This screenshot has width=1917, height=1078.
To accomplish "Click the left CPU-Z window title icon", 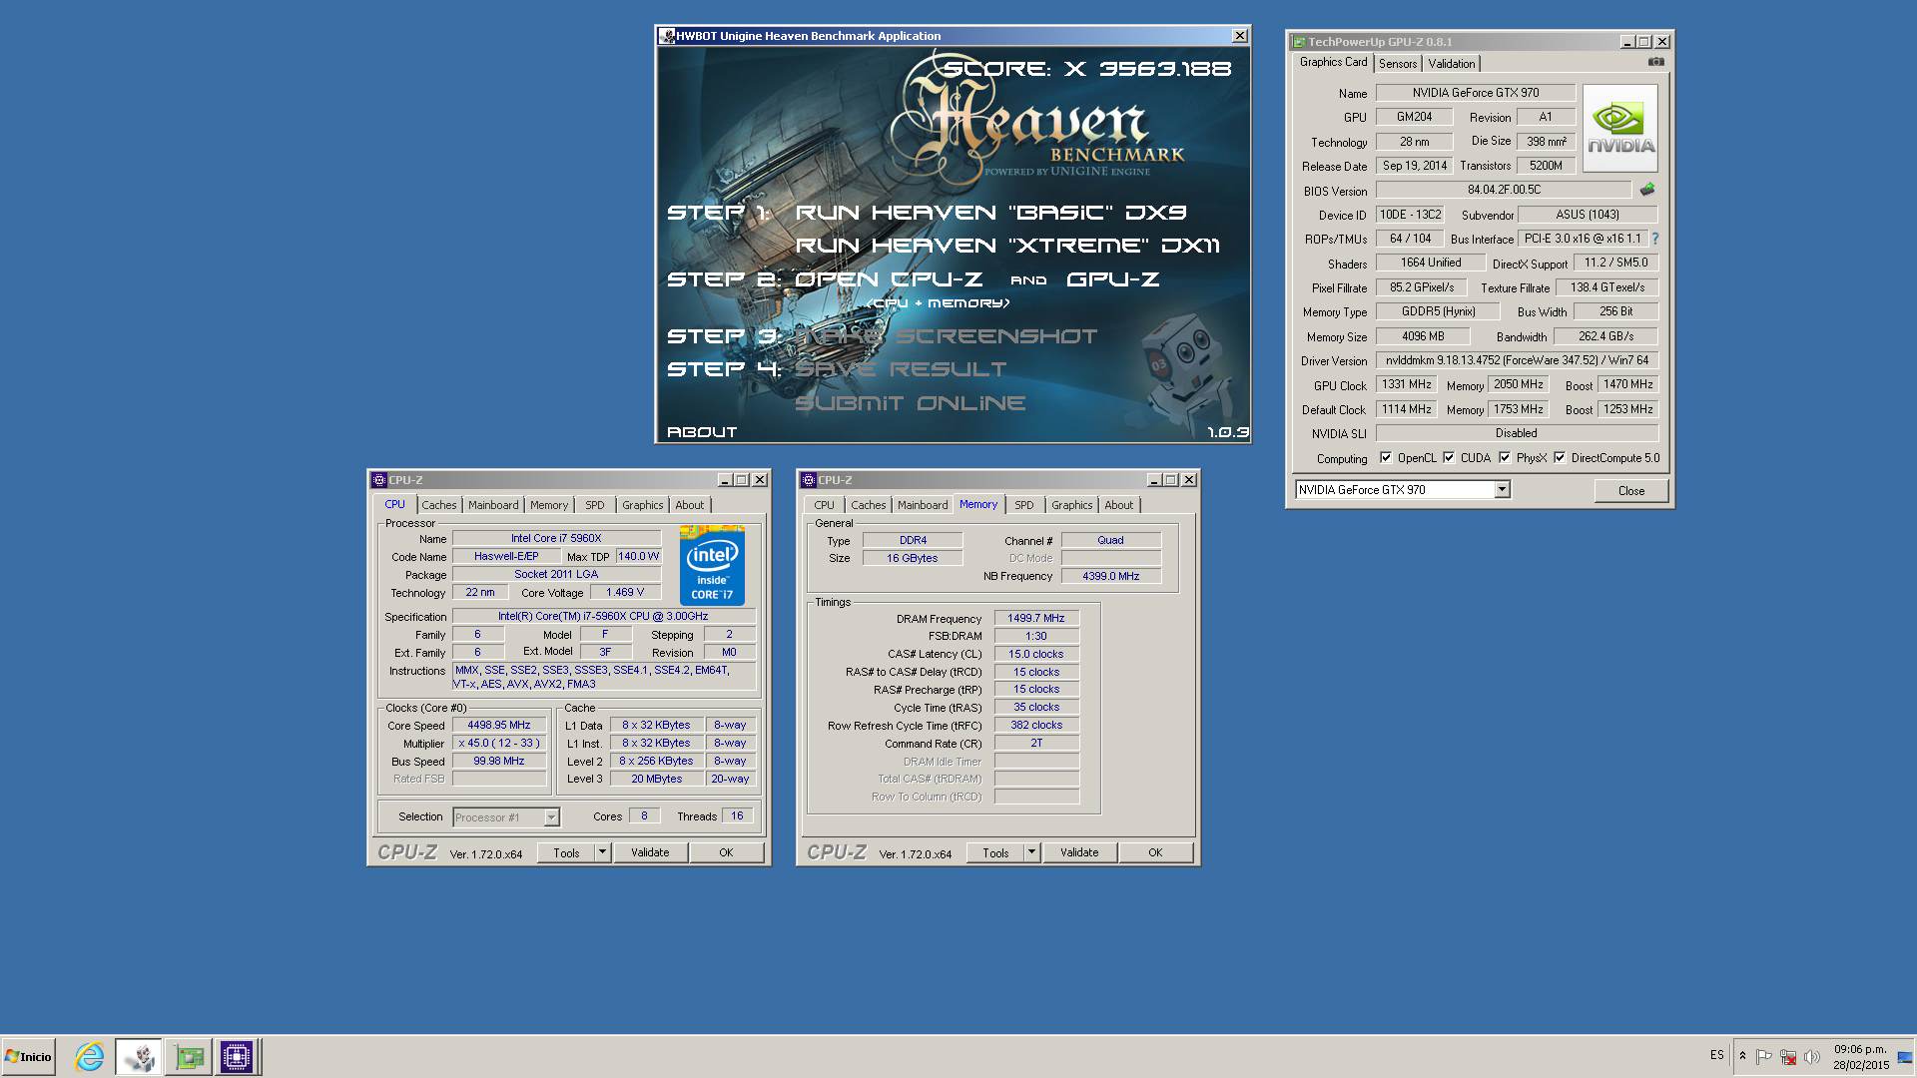I will click(378, 480).
